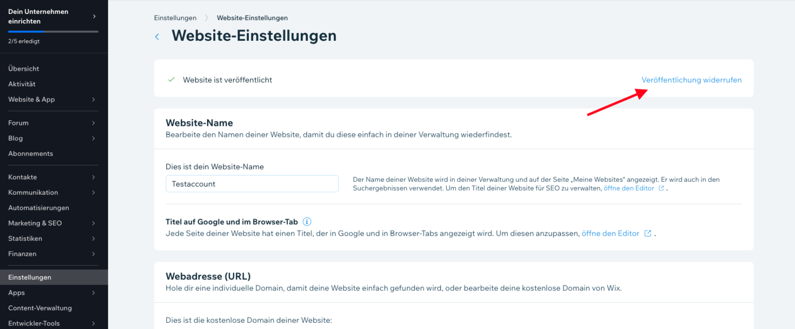Click Veröffentlichung widerrufen link
This screenshot has height=329, width=795.
click(691, 80)
